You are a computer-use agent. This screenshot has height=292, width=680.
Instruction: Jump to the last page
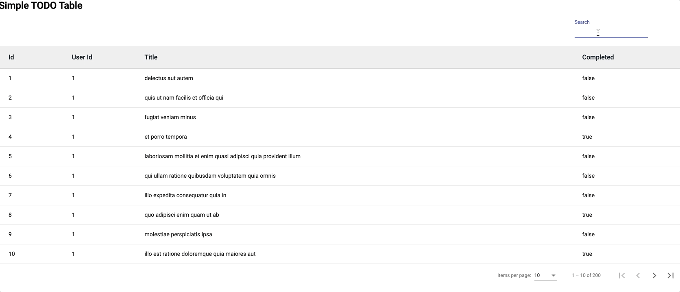pos(671,275)
